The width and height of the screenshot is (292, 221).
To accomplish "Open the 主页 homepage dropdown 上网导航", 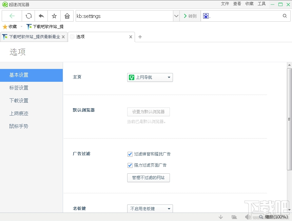I will pyautogui.click(x=150, y=77).
